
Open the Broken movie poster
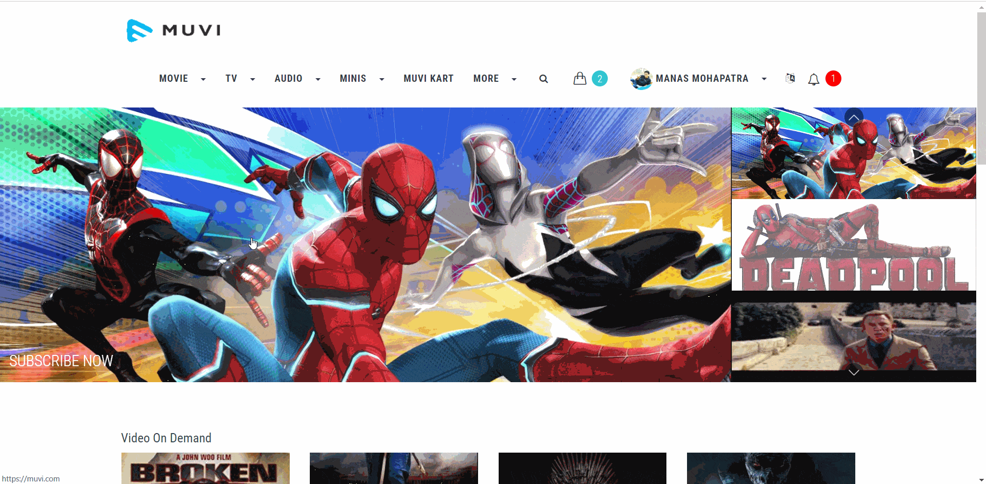tap(205, 468)
